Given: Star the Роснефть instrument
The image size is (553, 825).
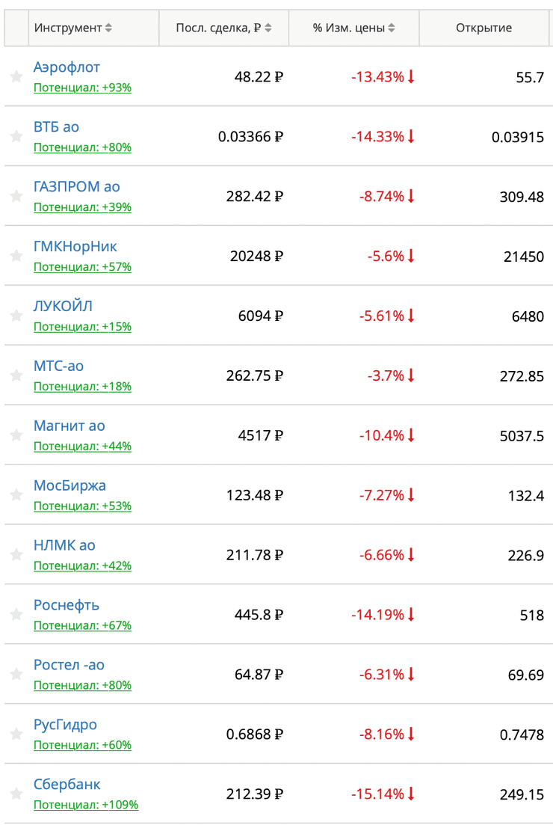Looking at the screenshot, I should (x=16, y=615).
